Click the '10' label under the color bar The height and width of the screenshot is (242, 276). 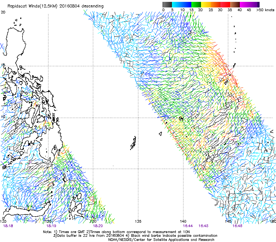tap(182, 10)
